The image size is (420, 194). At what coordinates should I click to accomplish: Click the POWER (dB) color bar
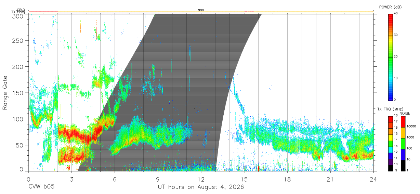pos(391,57)
